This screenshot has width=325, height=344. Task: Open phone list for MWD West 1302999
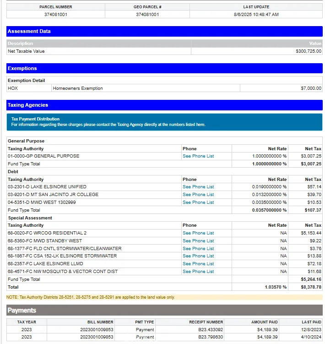(198, 202)
